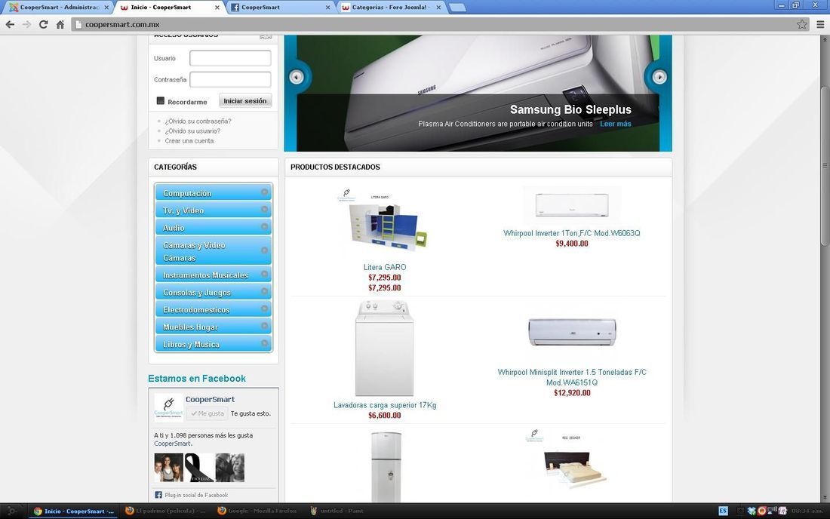Open the Muebles Hogar category

214,327
